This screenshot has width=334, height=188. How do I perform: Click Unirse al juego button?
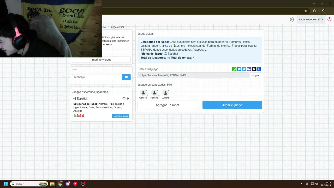pos(121,116)
